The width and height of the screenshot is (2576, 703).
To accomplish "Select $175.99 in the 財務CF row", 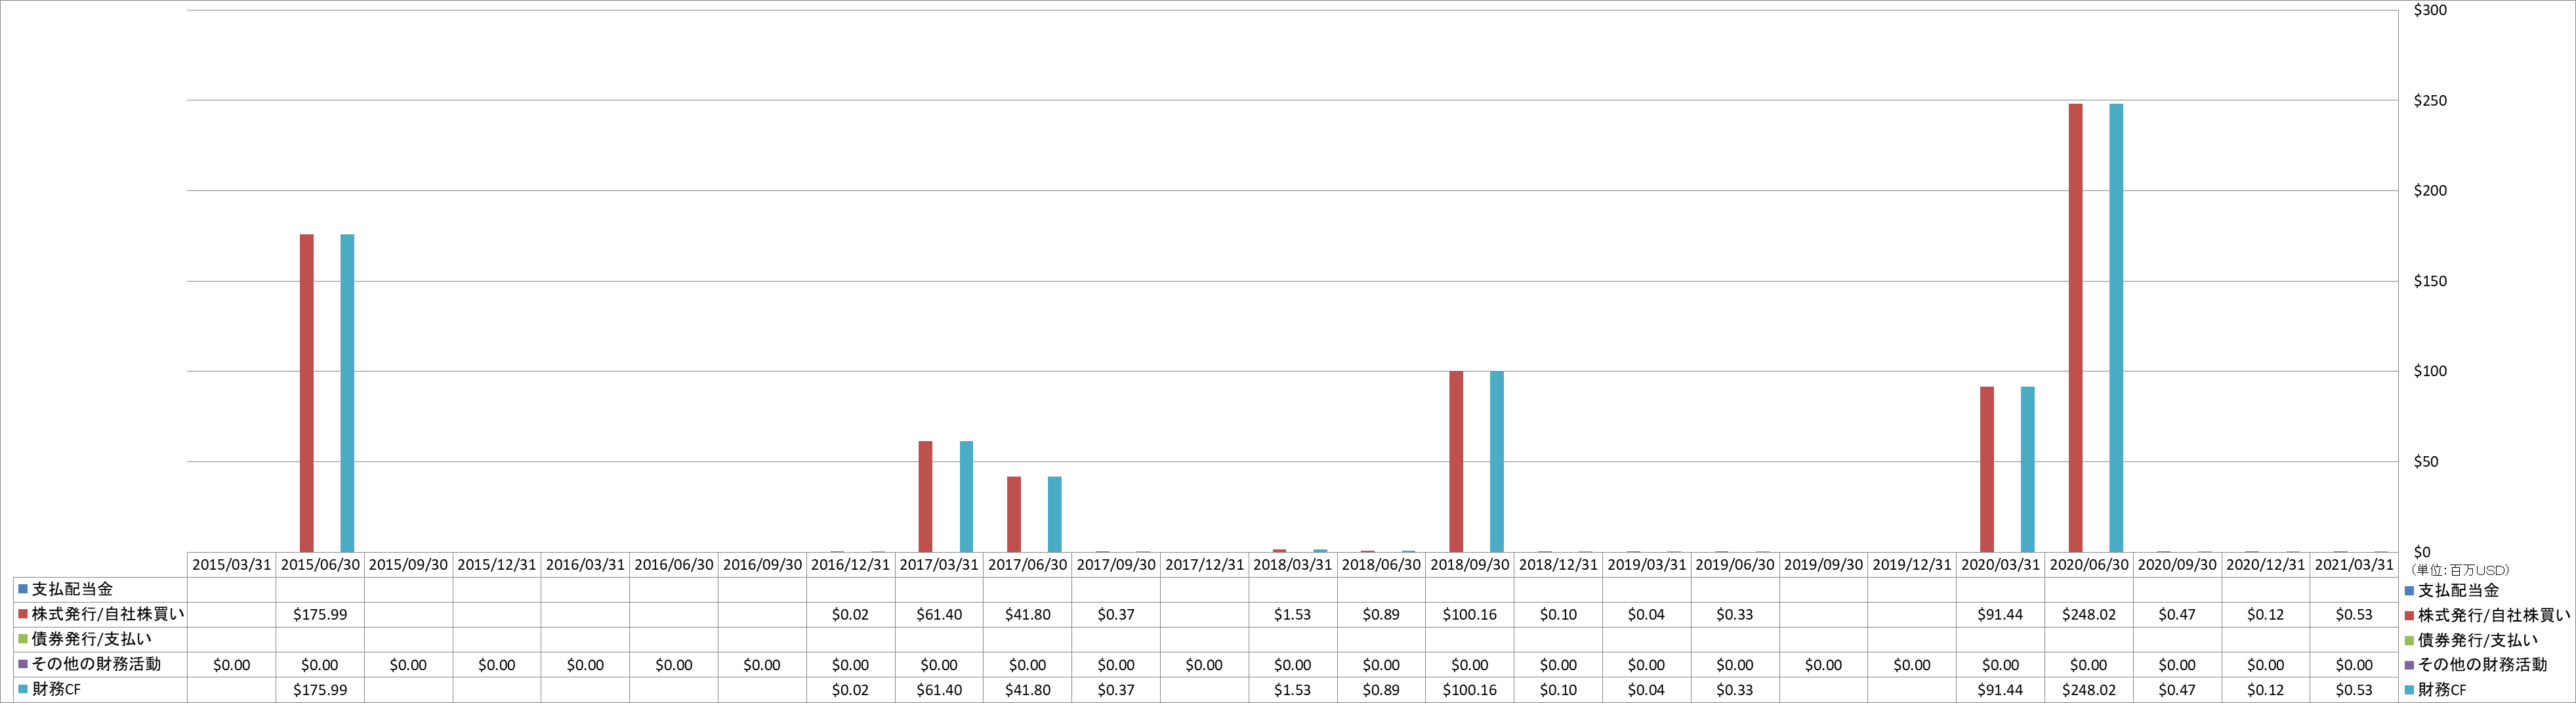I will pyautogui.click(x=320, y=690).
